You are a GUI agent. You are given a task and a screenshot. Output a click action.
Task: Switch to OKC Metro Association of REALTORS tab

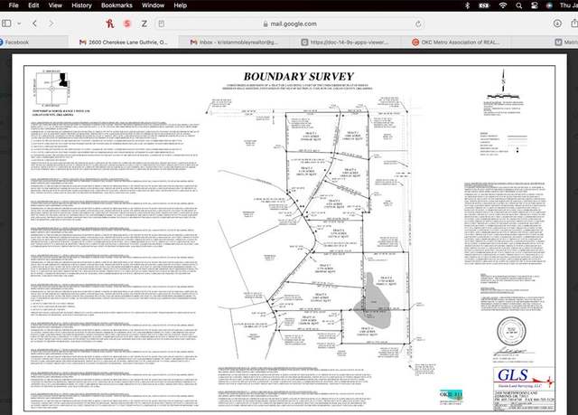[455, 42]
